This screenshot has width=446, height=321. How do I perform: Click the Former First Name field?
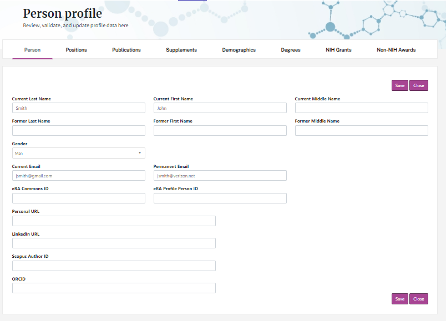[x=220, y=130]
